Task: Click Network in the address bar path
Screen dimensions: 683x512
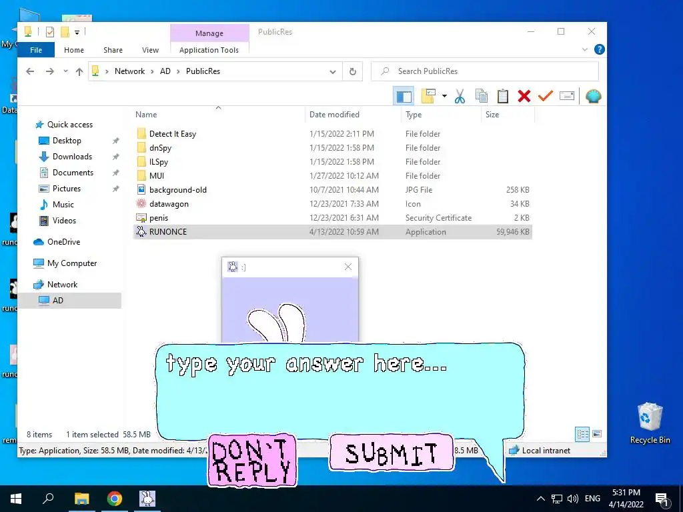Action: [x=129, y=71]
